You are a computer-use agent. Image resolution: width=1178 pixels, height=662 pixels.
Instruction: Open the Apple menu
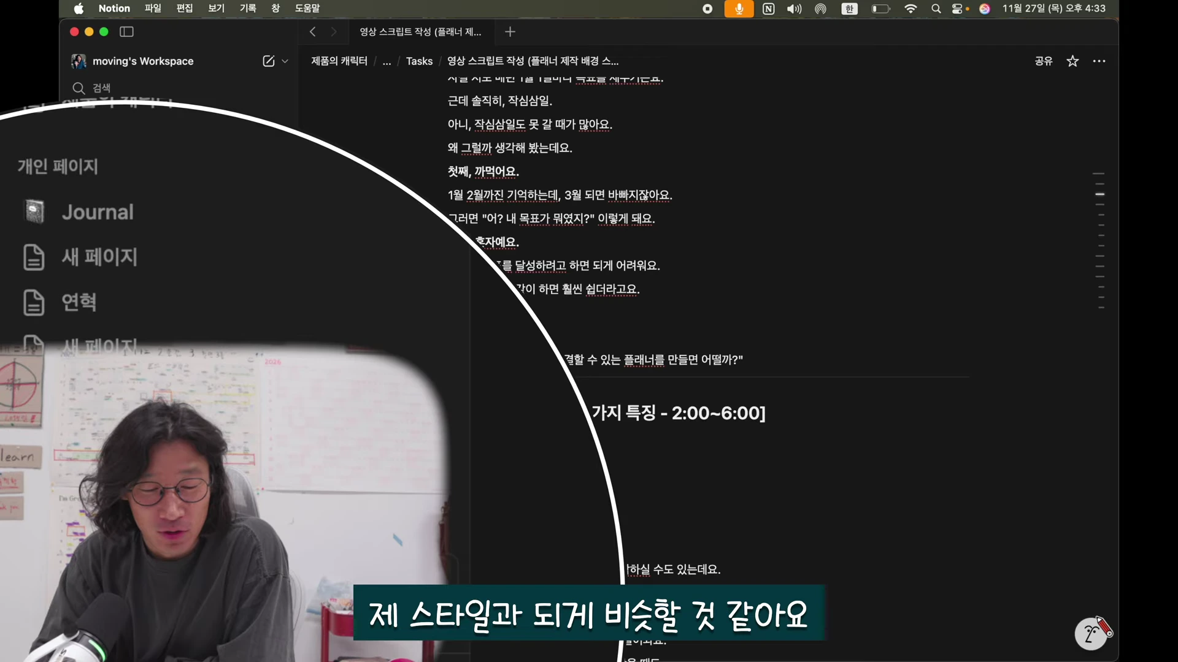pyautogui.click(x=79, y=9)
